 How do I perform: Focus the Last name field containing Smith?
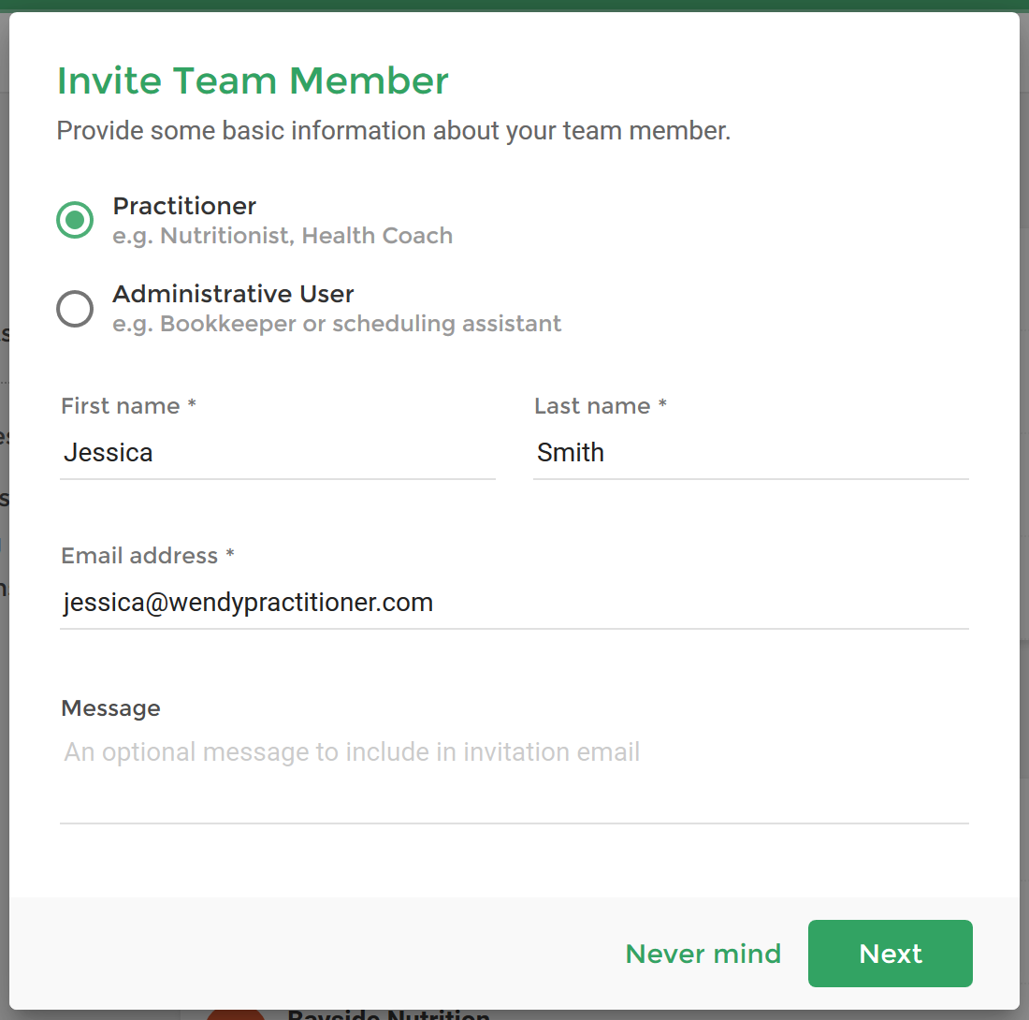click(751, 453)
